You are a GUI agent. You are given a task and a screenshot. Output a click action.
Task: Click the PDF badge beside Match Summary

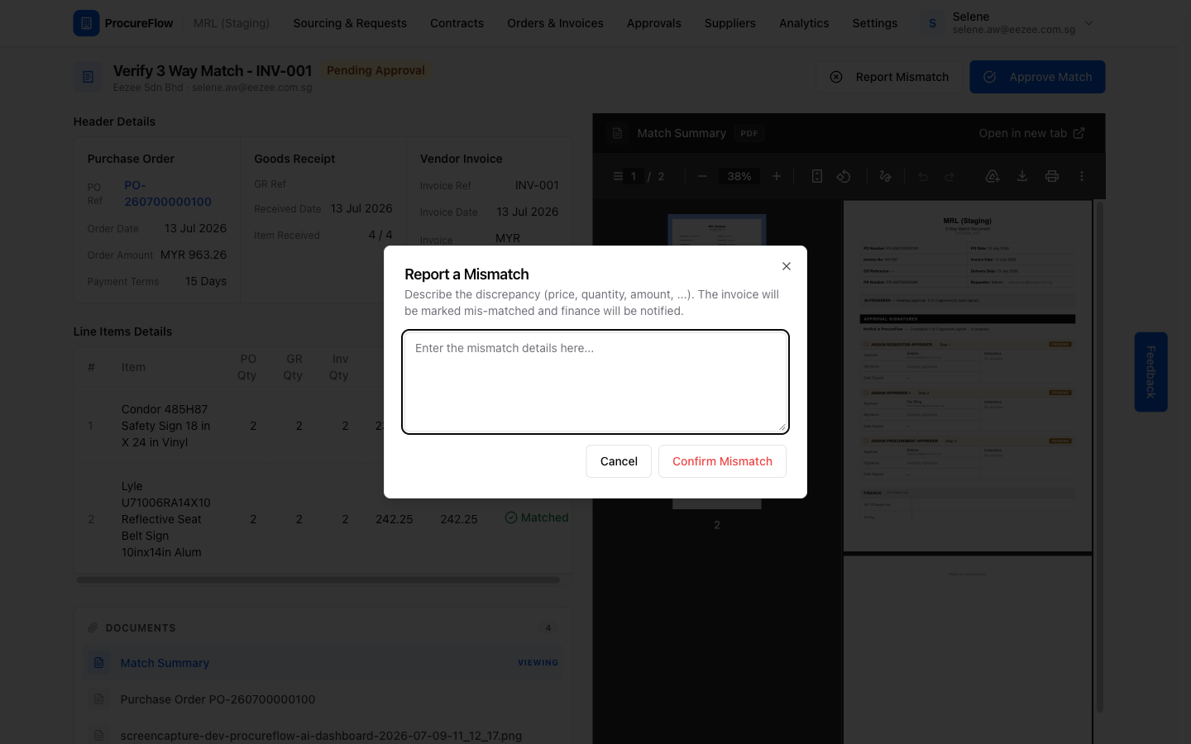click(749, 133)
